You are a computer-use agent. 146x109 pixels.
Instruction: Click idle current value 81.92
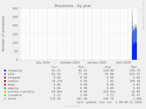[56, 74]
